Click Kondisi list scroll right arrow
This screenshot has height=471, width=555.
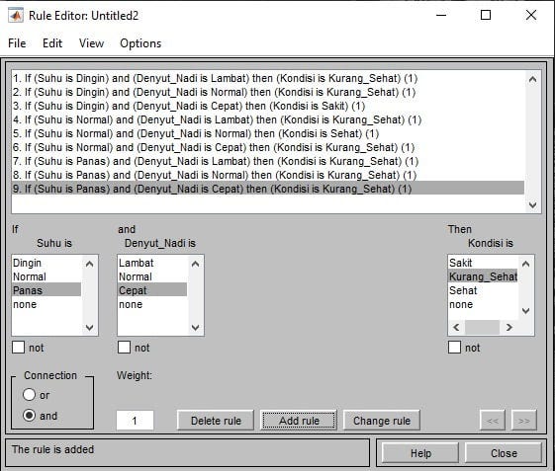tap(509, 328)
